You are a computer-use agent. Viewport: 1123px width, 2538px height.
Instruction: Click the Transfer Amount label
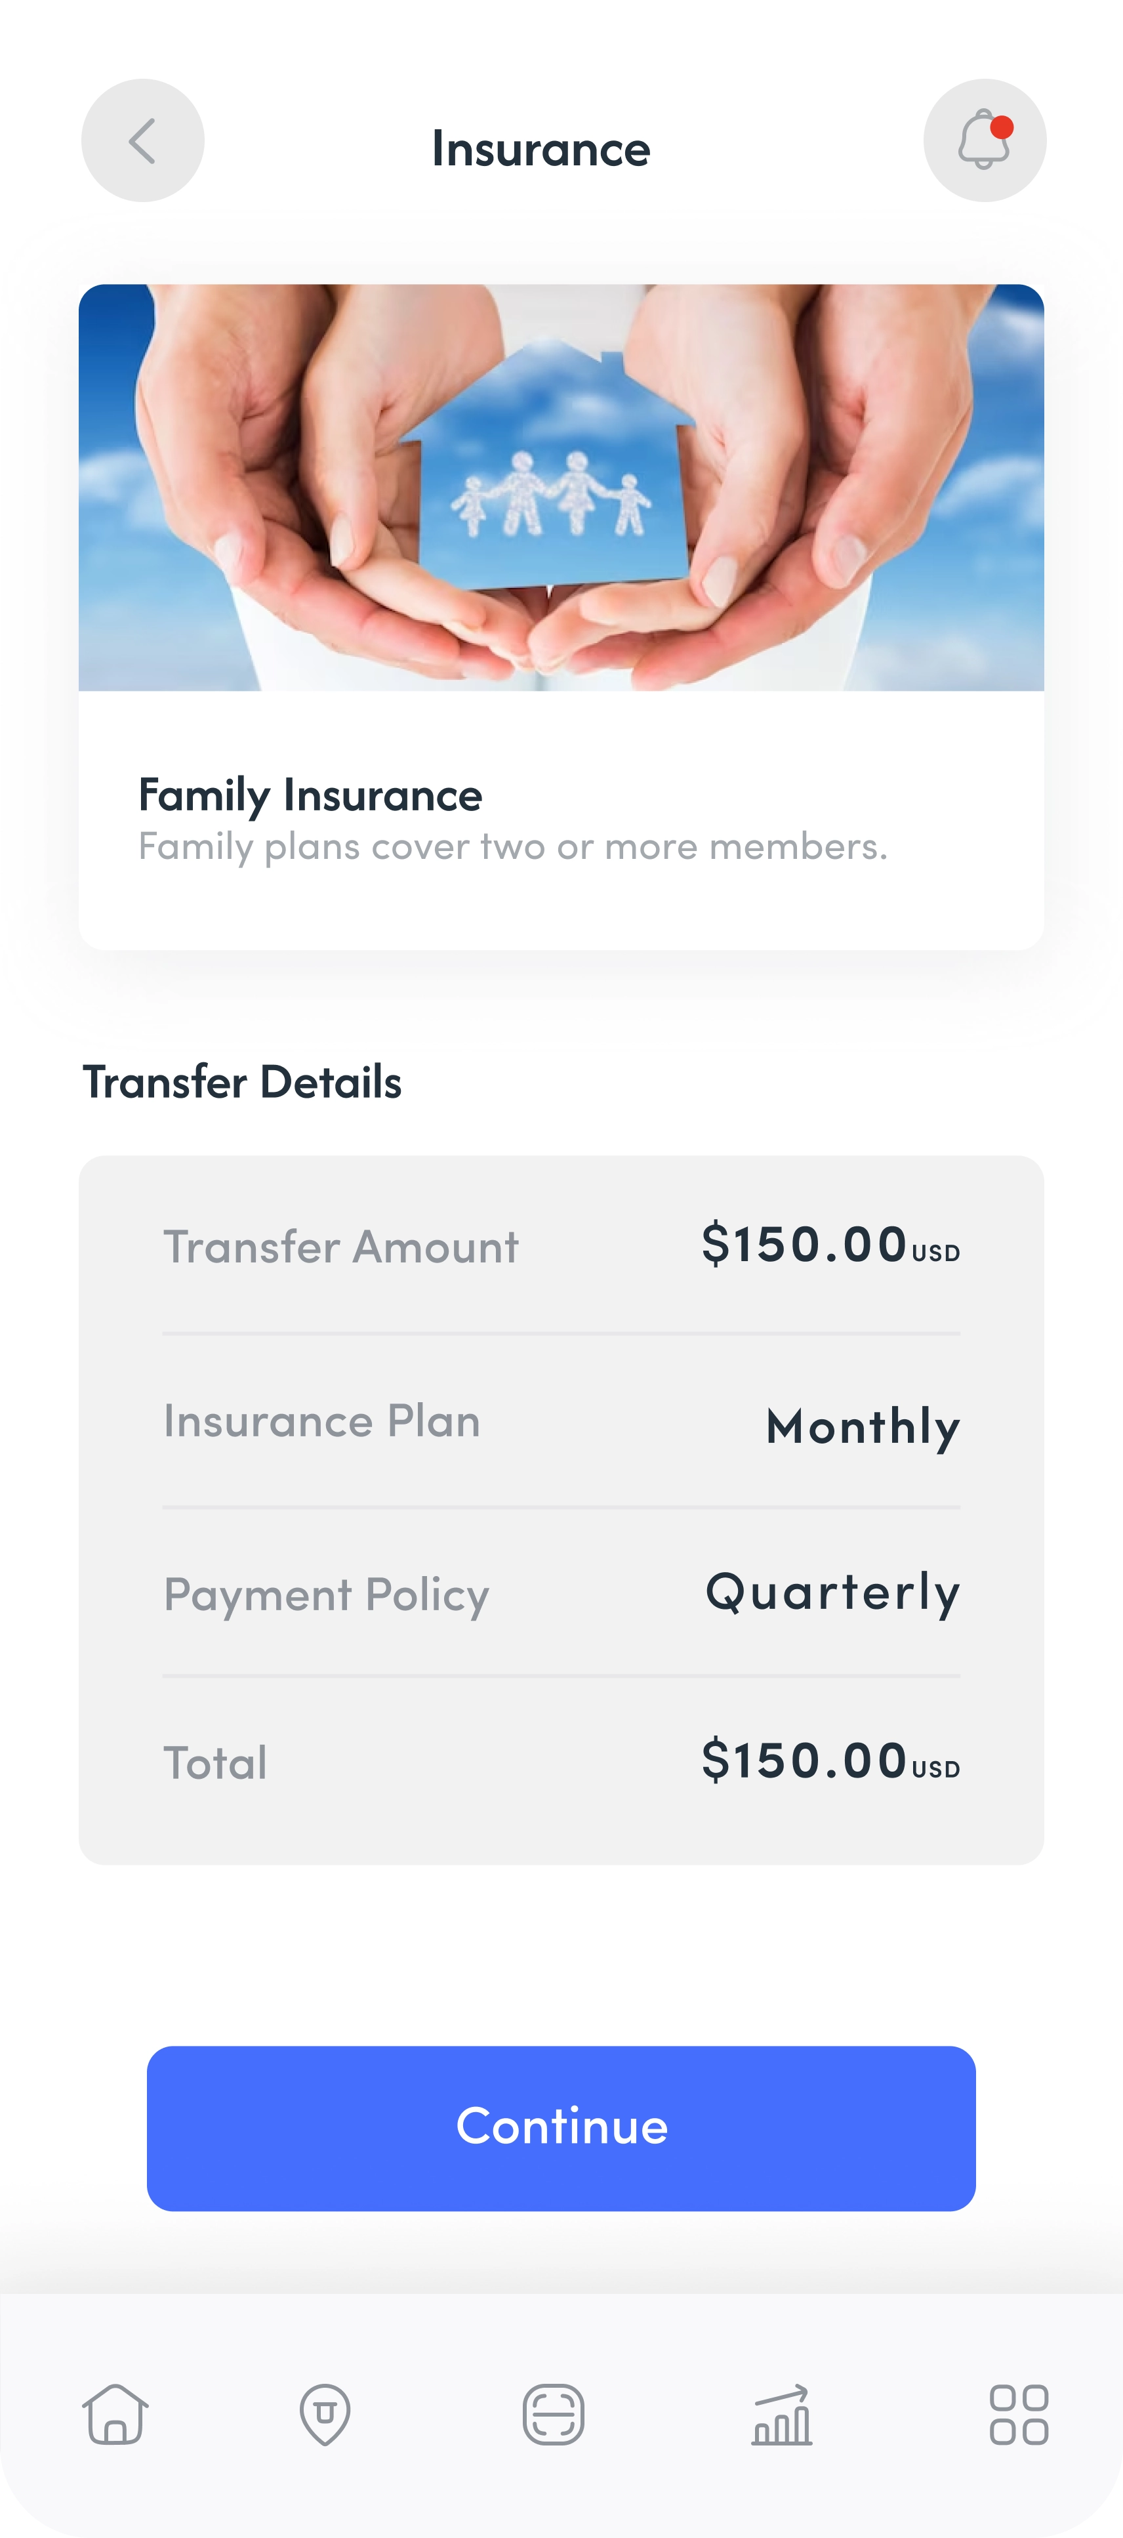(x=341, y=1247)
